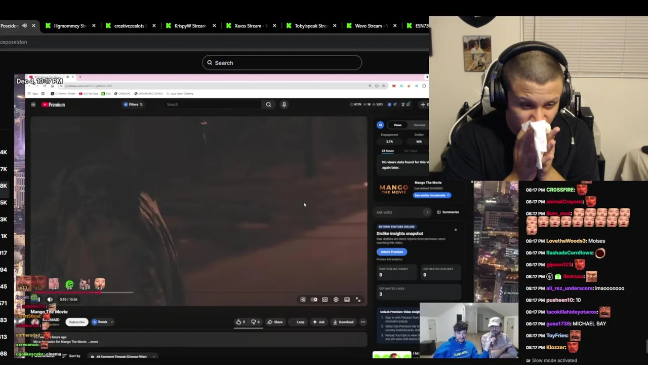Image resolution: width=648 pixels, height=365 pixels.
Task: Switch to the Wavo Stream tab
Action: [x=371, y=26]
